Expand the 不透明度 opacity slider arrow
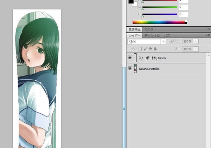211x148 pixels. 196,41
